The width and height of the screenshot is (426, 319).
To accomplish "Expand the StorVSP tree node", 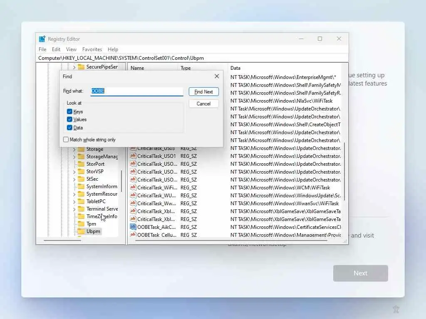I will click(74, 172).
